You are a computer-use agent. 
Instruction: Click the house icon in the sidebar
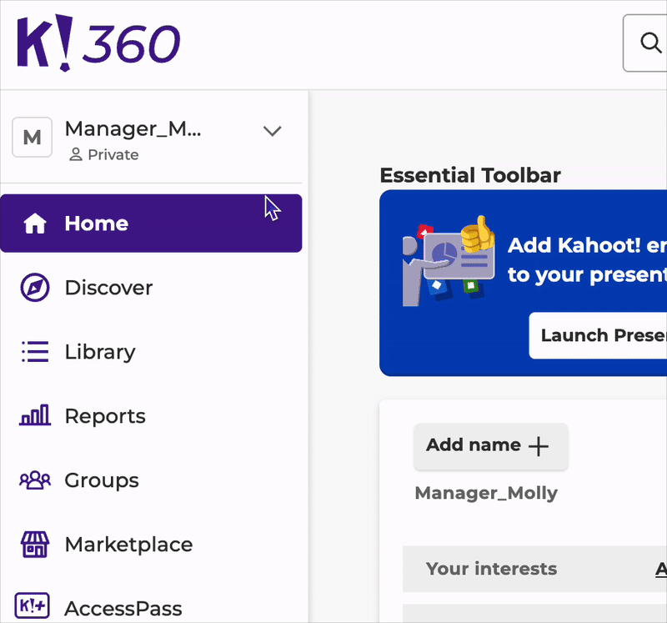pos(35,224)
